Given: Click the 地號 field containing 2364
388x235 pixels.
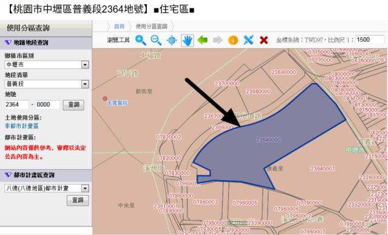Looking at the screenshot, I should (x=16, y=105).
